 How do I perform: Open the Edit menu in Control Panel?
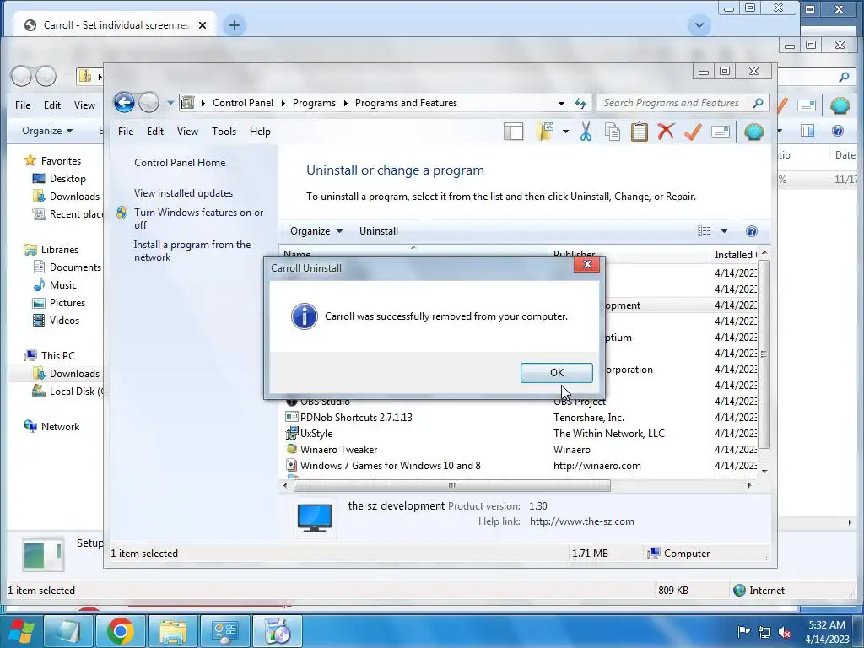click(155, 131)
